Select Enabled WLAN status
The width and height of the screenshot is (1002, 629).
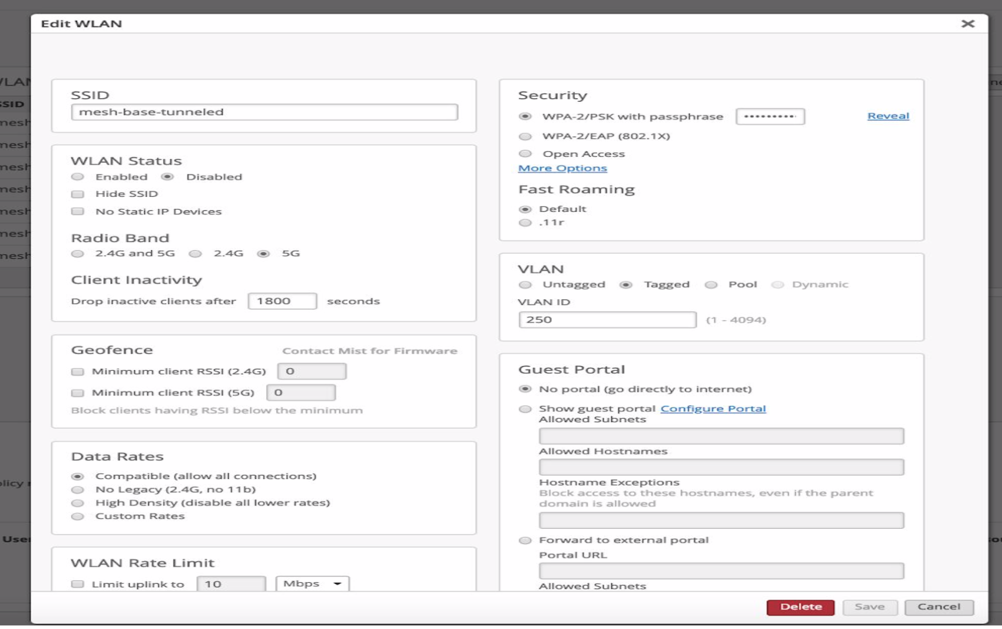tap(77, 177)
